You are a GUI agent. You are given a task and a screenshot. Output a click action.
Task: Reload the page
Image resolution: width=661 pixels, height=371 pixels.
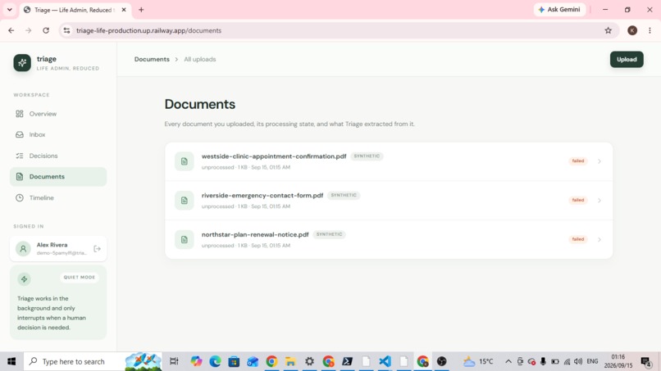(46, 30)
